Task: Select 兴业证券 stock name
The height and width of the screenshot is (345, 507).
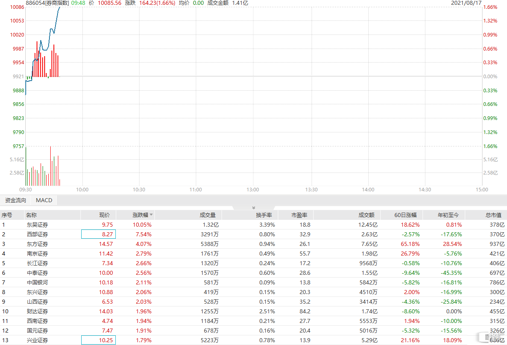Action: [x=37, y=340]
